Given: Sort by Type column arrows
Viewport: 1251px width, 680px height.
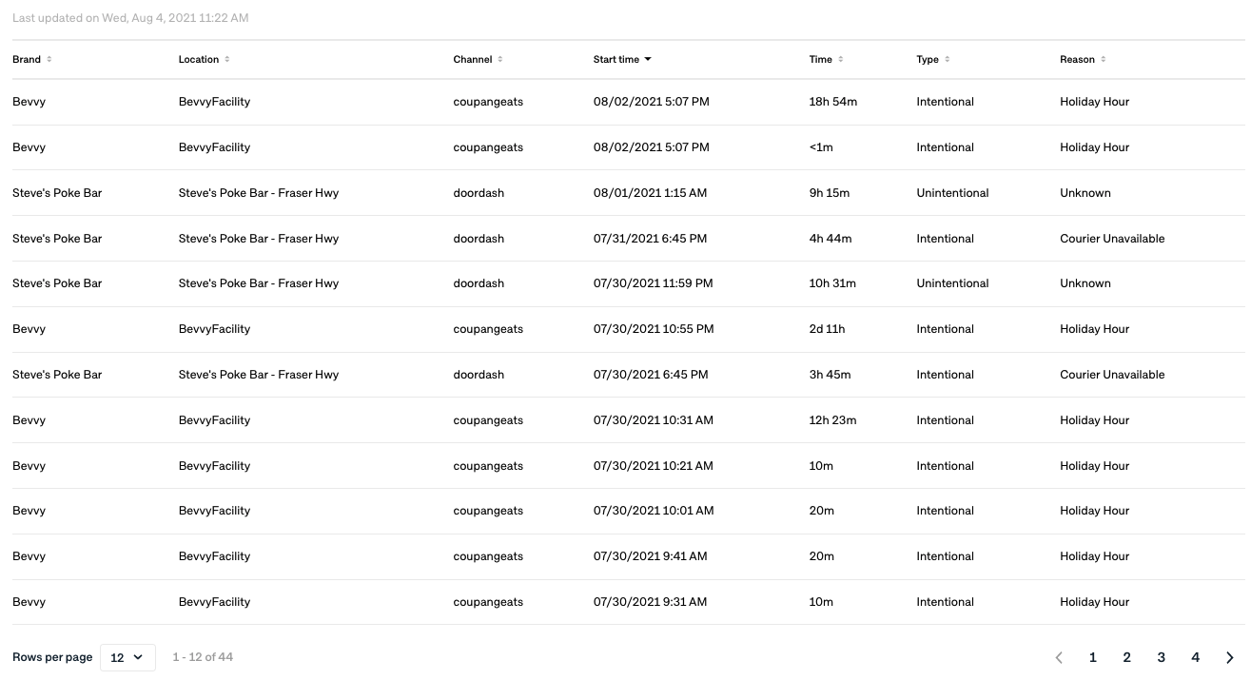Looking at the screenshot, I should tap(948, 59).
